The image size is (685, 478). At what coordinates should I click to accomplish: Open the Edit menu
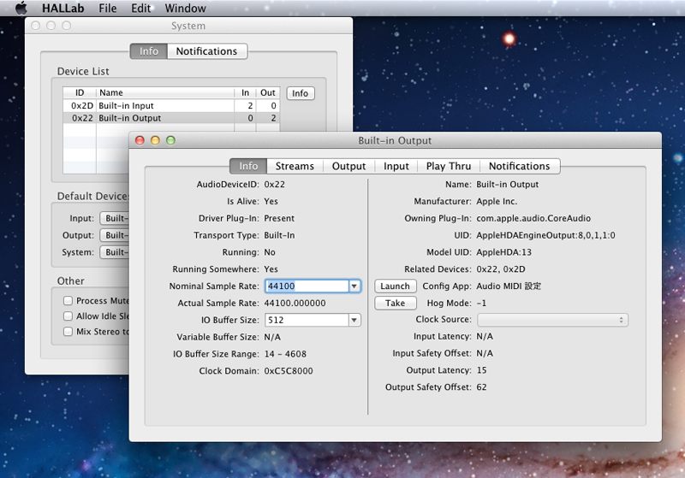[140, 9]
